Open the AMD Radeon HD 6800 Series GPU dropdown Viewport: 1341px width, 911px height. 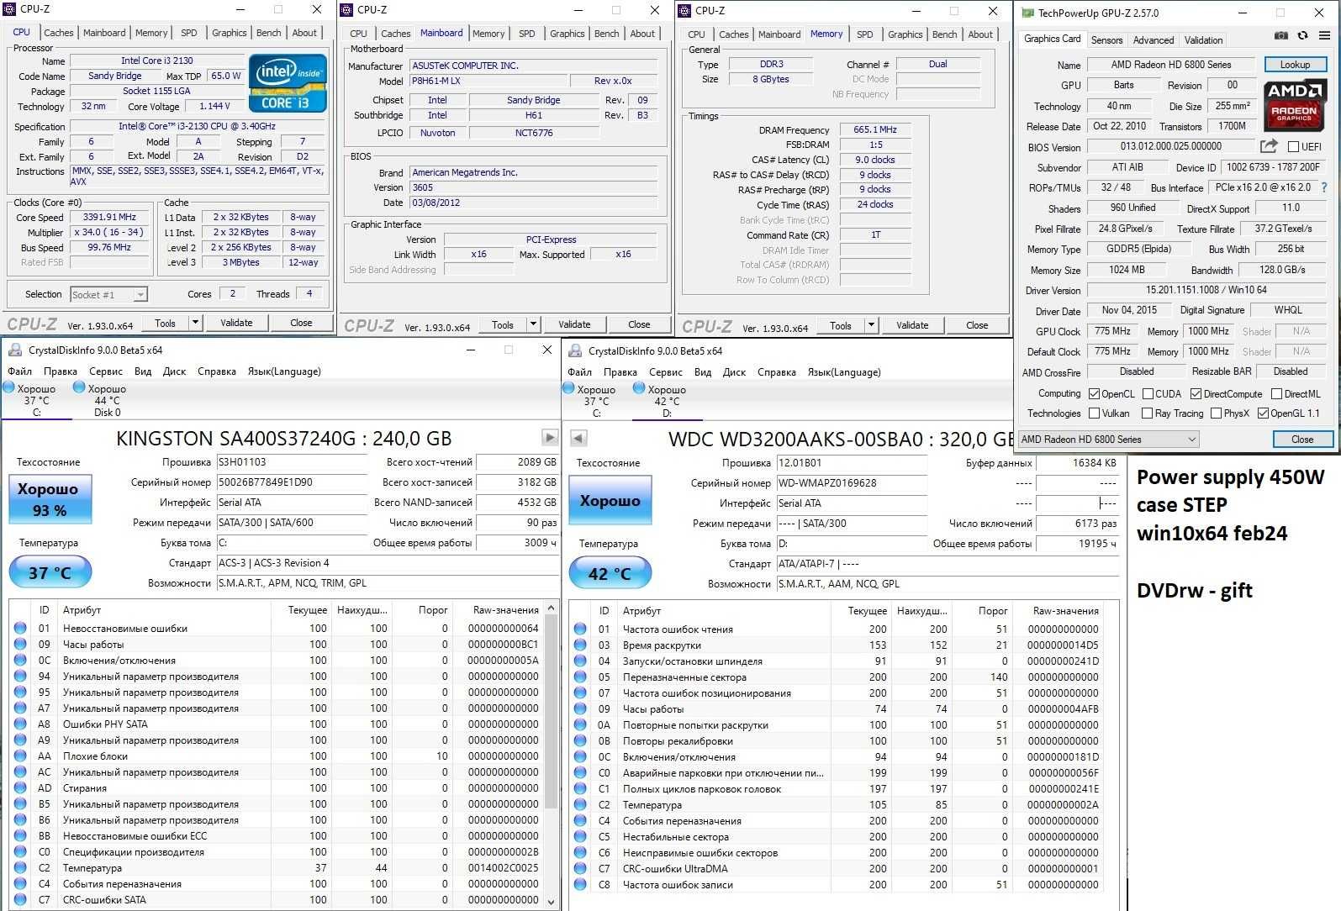(x=1108, y=439)
